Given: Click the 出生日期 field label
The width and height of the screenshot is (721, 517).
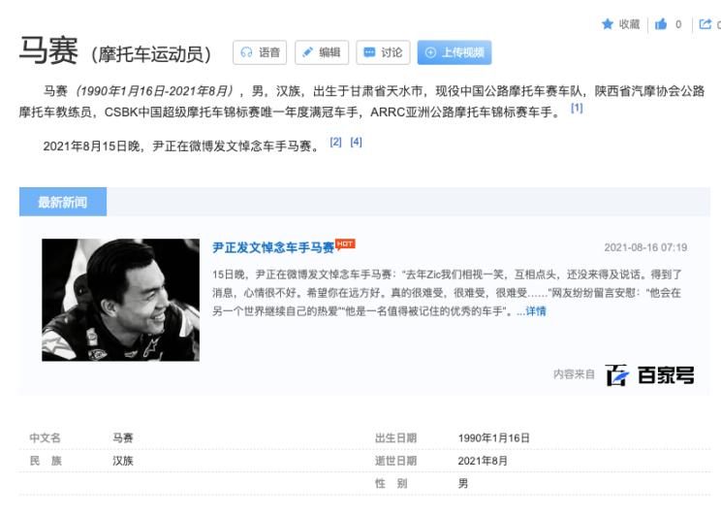Looking at the screenshot, I should (395, 437).
